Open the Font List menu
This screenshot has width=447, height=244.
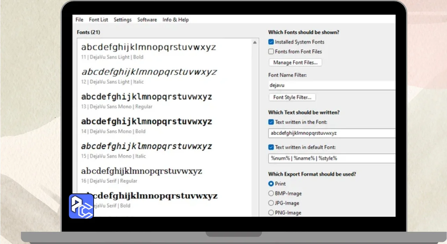click(98, 20)
